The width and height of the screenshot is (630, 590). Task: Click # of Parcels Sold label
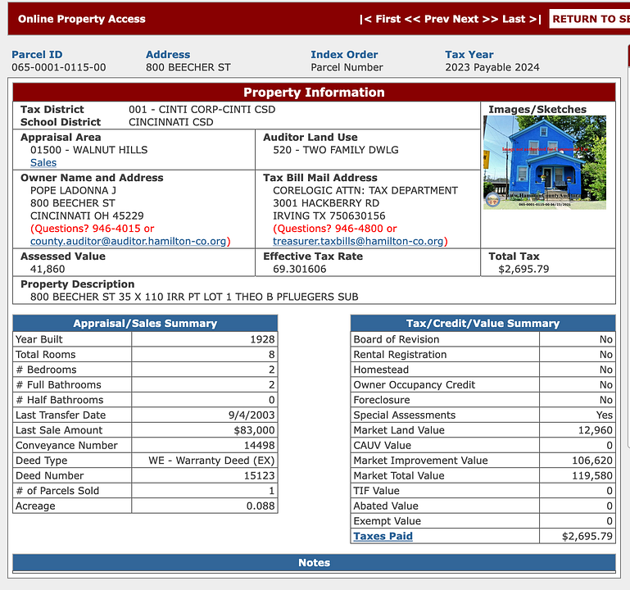[x=57, y=491]
